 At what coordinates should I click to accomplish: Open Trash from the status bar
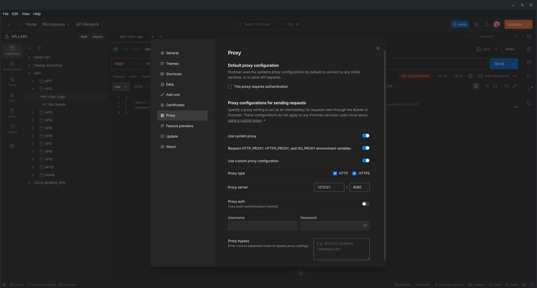coord(512,285)
